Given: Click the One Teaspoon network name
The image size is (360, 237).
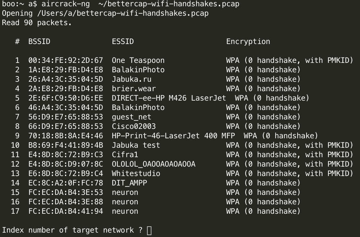Looking at the screenshot, I should click(138, 60).
